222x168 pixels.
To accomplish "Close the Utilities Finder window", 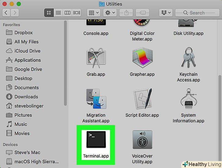I will 5,4.
